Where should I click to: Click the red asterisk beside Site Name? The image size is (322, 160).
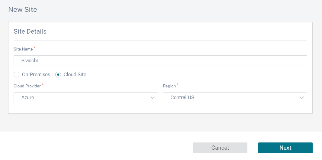(34, 48)
